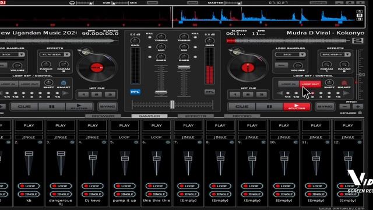Click the round options icon of sampler slot 5
The image size is (373, 210).
[136, 142]
